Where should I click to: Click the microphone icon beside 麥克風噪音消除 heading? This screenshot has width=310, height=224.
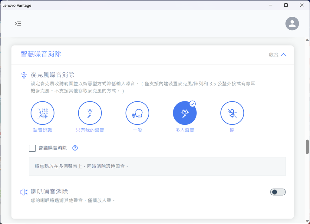tap(24, 75)
